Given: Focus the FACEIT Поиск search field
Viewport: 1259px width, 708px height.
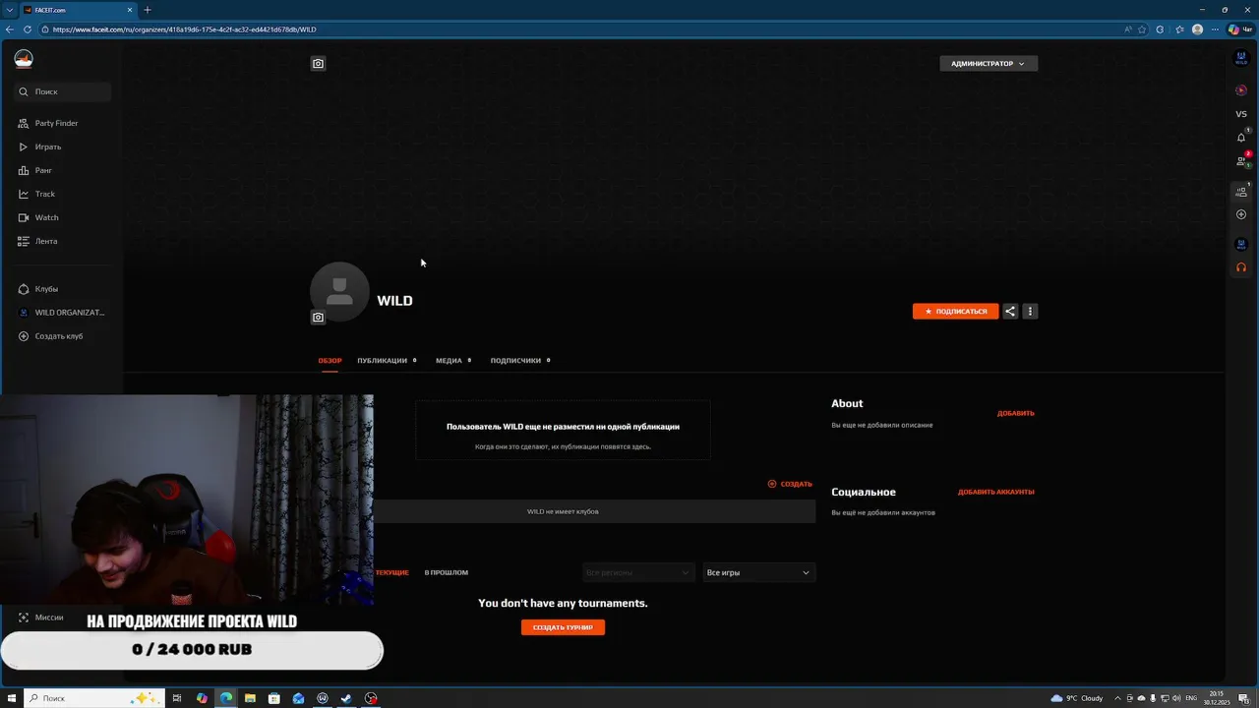Looking at the screenshot, I should coord(64,91).
